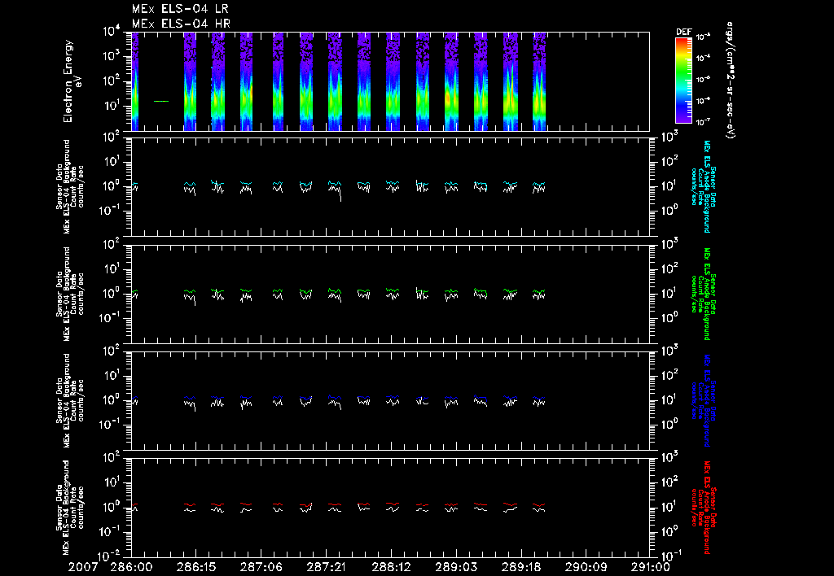
Task: Click the "286:00" time axis label
Action: pos(131,568)
